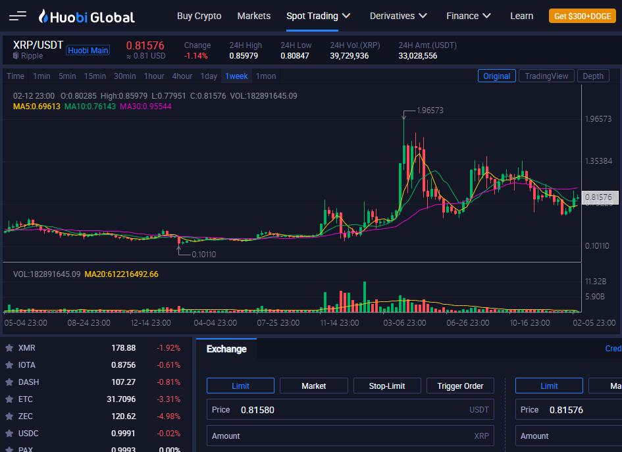622x452 pixels.
Task: Click the MA30 indicator label
Action: (x=145, y=107)
